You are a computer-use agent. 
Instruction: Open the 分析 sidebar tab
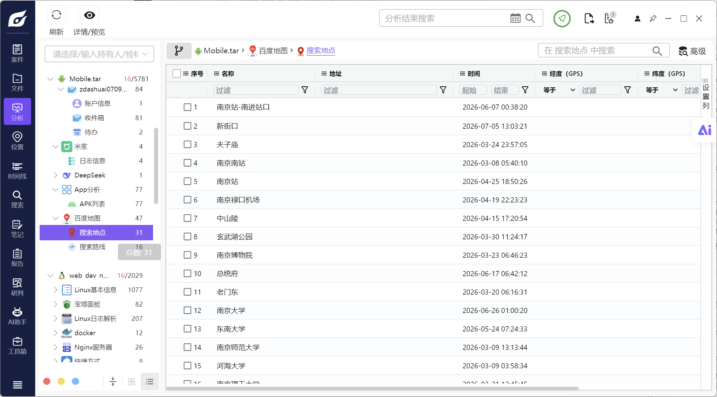(x=17, y=112)
